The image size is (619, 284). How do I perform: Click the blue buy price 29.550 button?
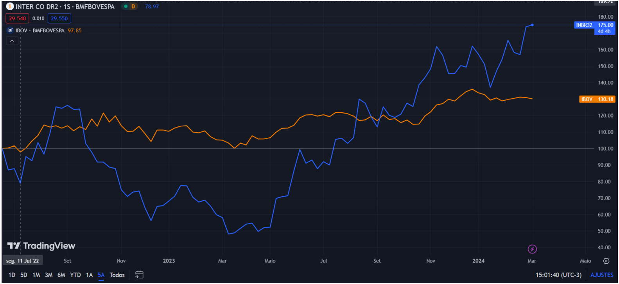coord(59,18)
